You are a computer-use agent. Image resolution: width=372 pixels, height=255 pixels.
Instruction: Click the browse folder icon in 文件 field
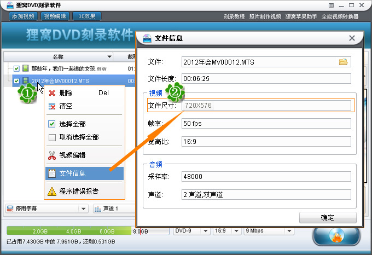tap(343, 62)
